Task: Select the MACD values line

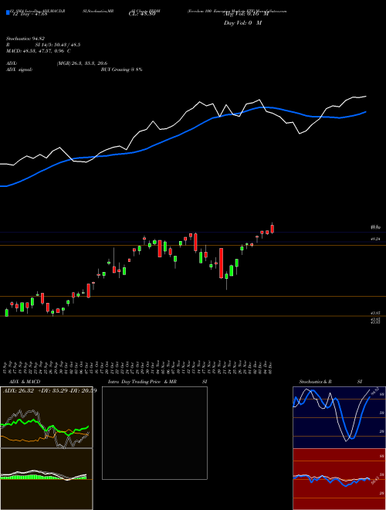Action: tap(39, 51)
